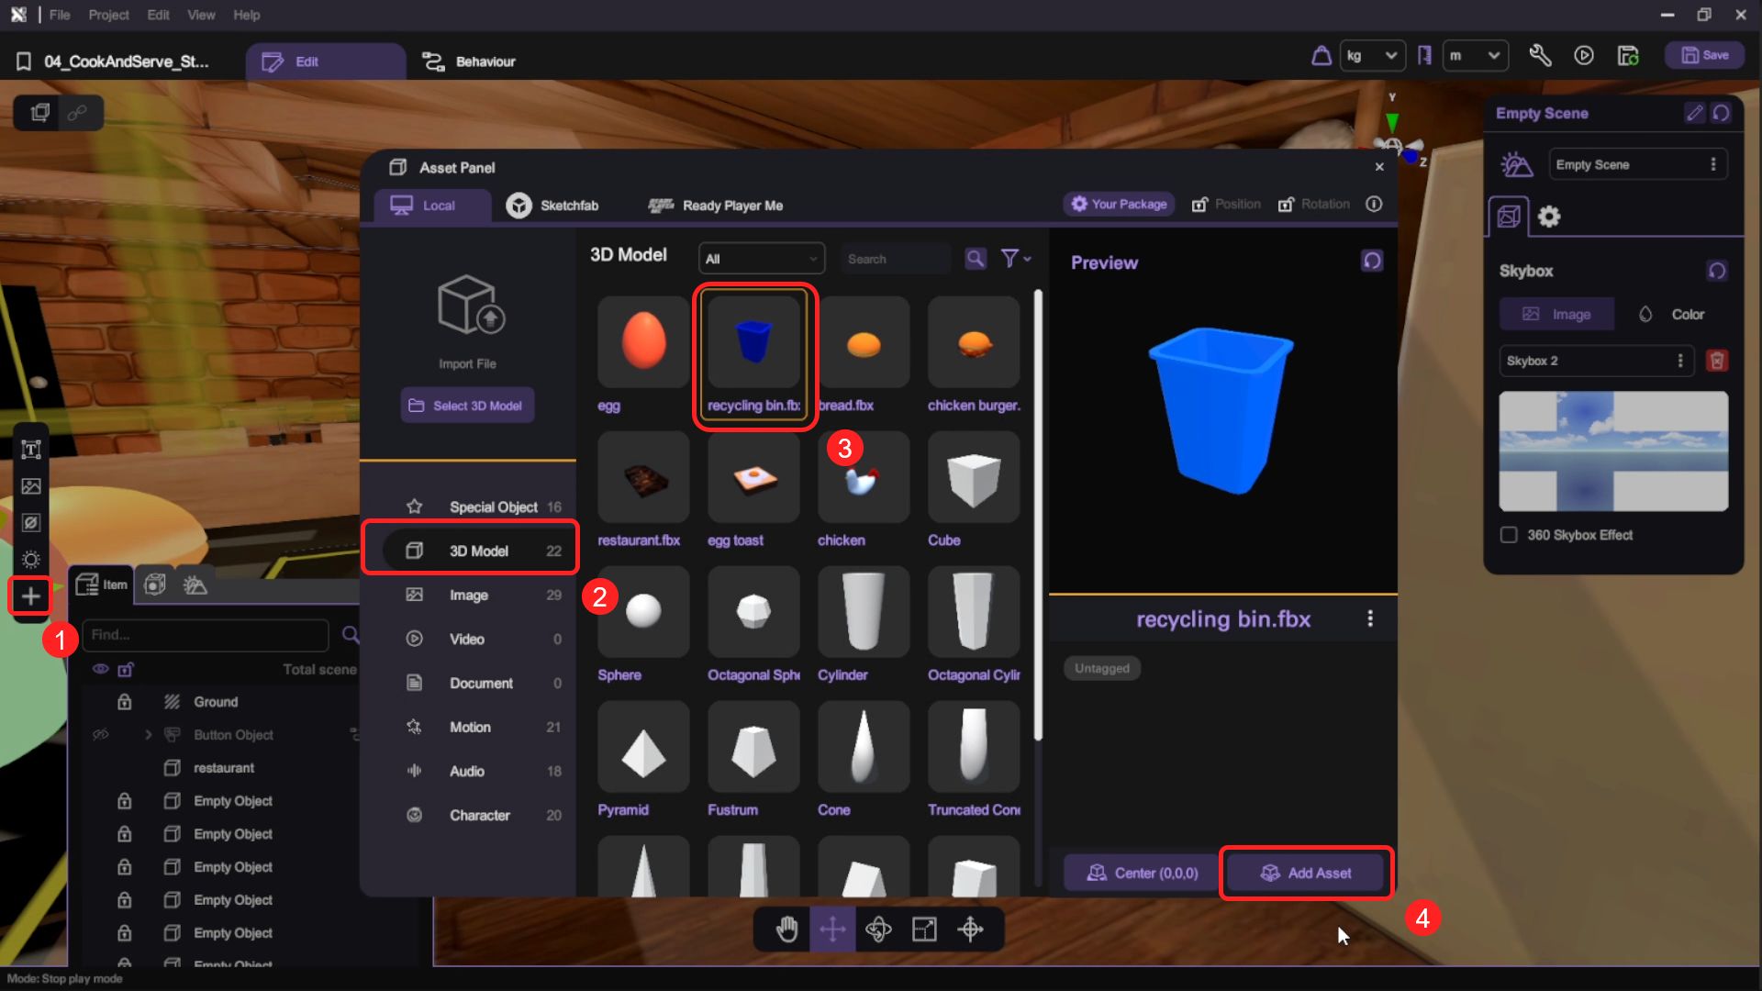Screen dimensions: 1762x991
Task: Click the filter funnel icon
Action: coord(1010,259)
